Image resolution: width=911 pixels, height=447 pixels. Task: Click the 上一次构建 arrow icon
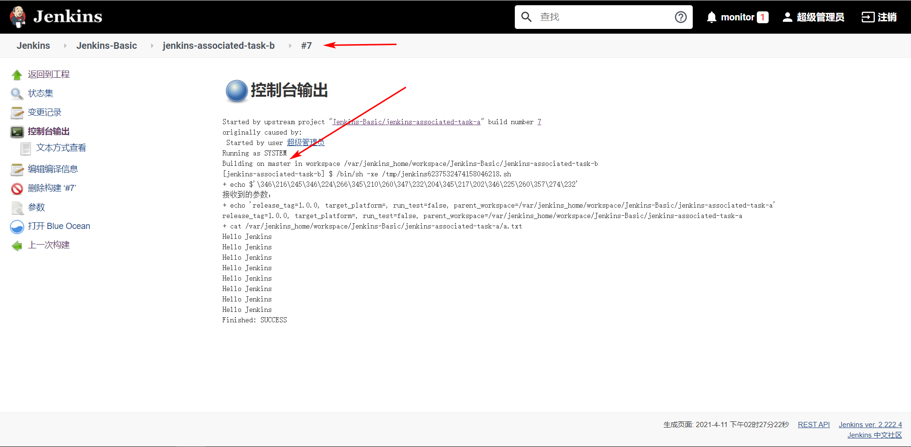coord(17,245)
